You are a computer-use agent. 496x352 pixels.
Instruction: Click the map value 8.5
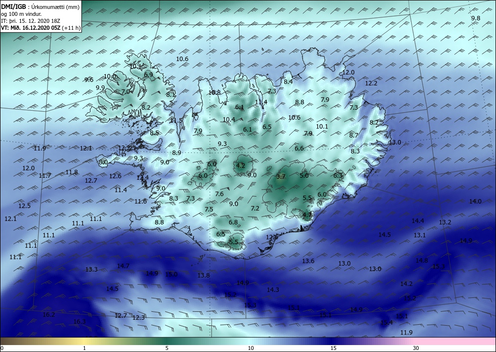click(x=154, y=133)
